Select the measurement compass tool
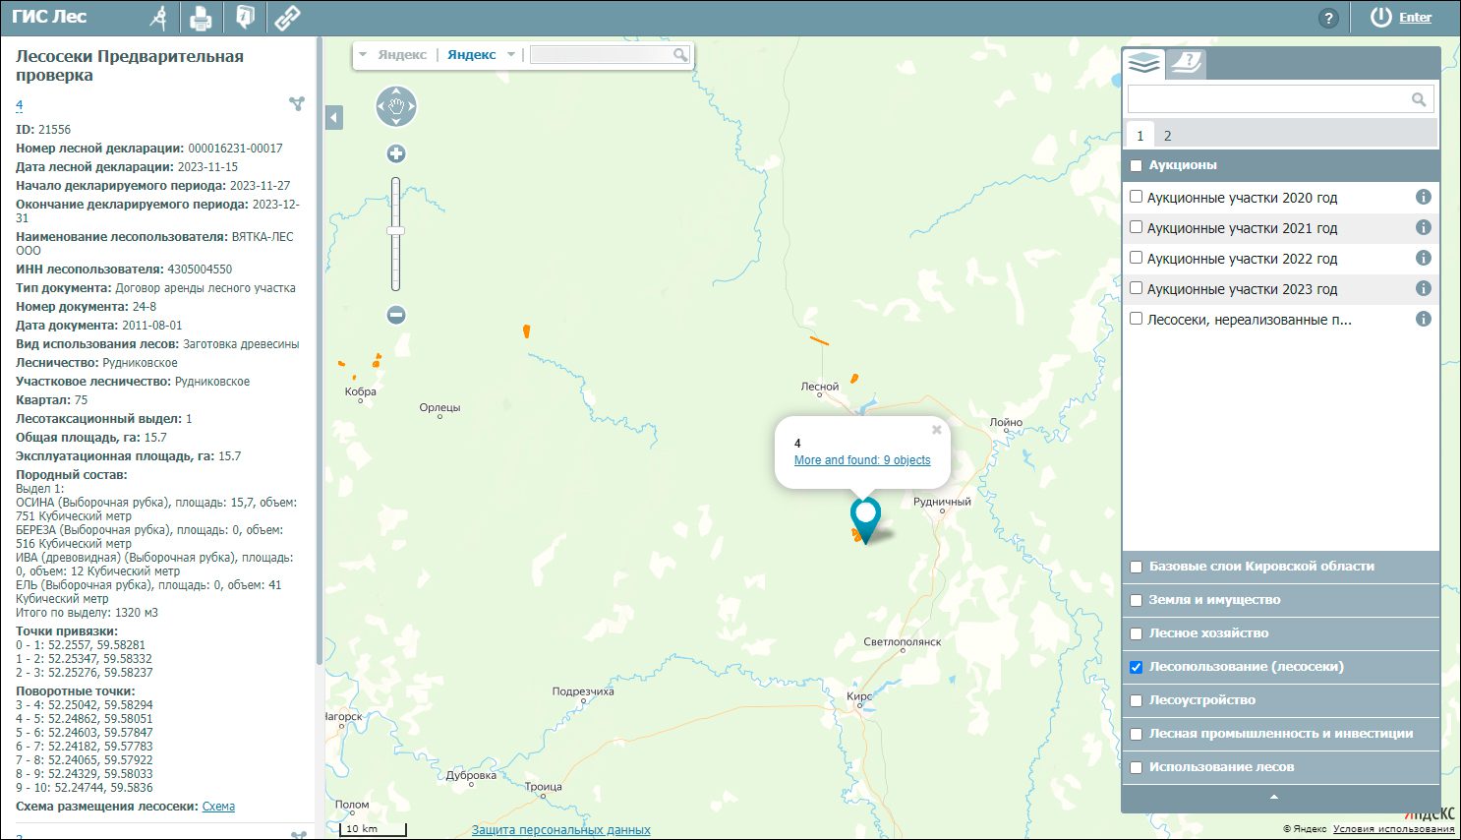1461x840 pixels. (158, 18)
